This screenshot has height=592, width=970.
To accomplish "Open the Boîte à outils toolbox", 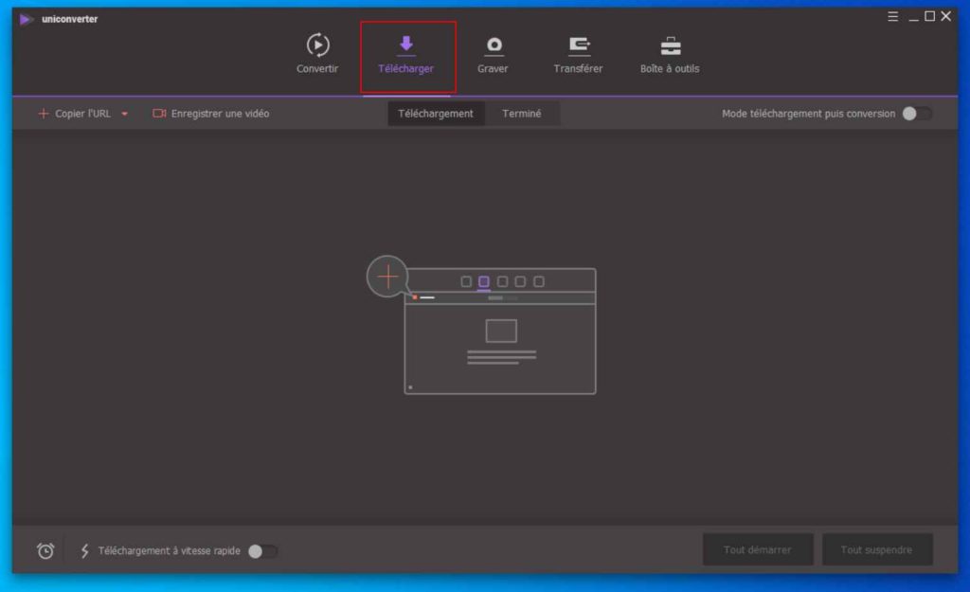I will click(x=670, y=54).
